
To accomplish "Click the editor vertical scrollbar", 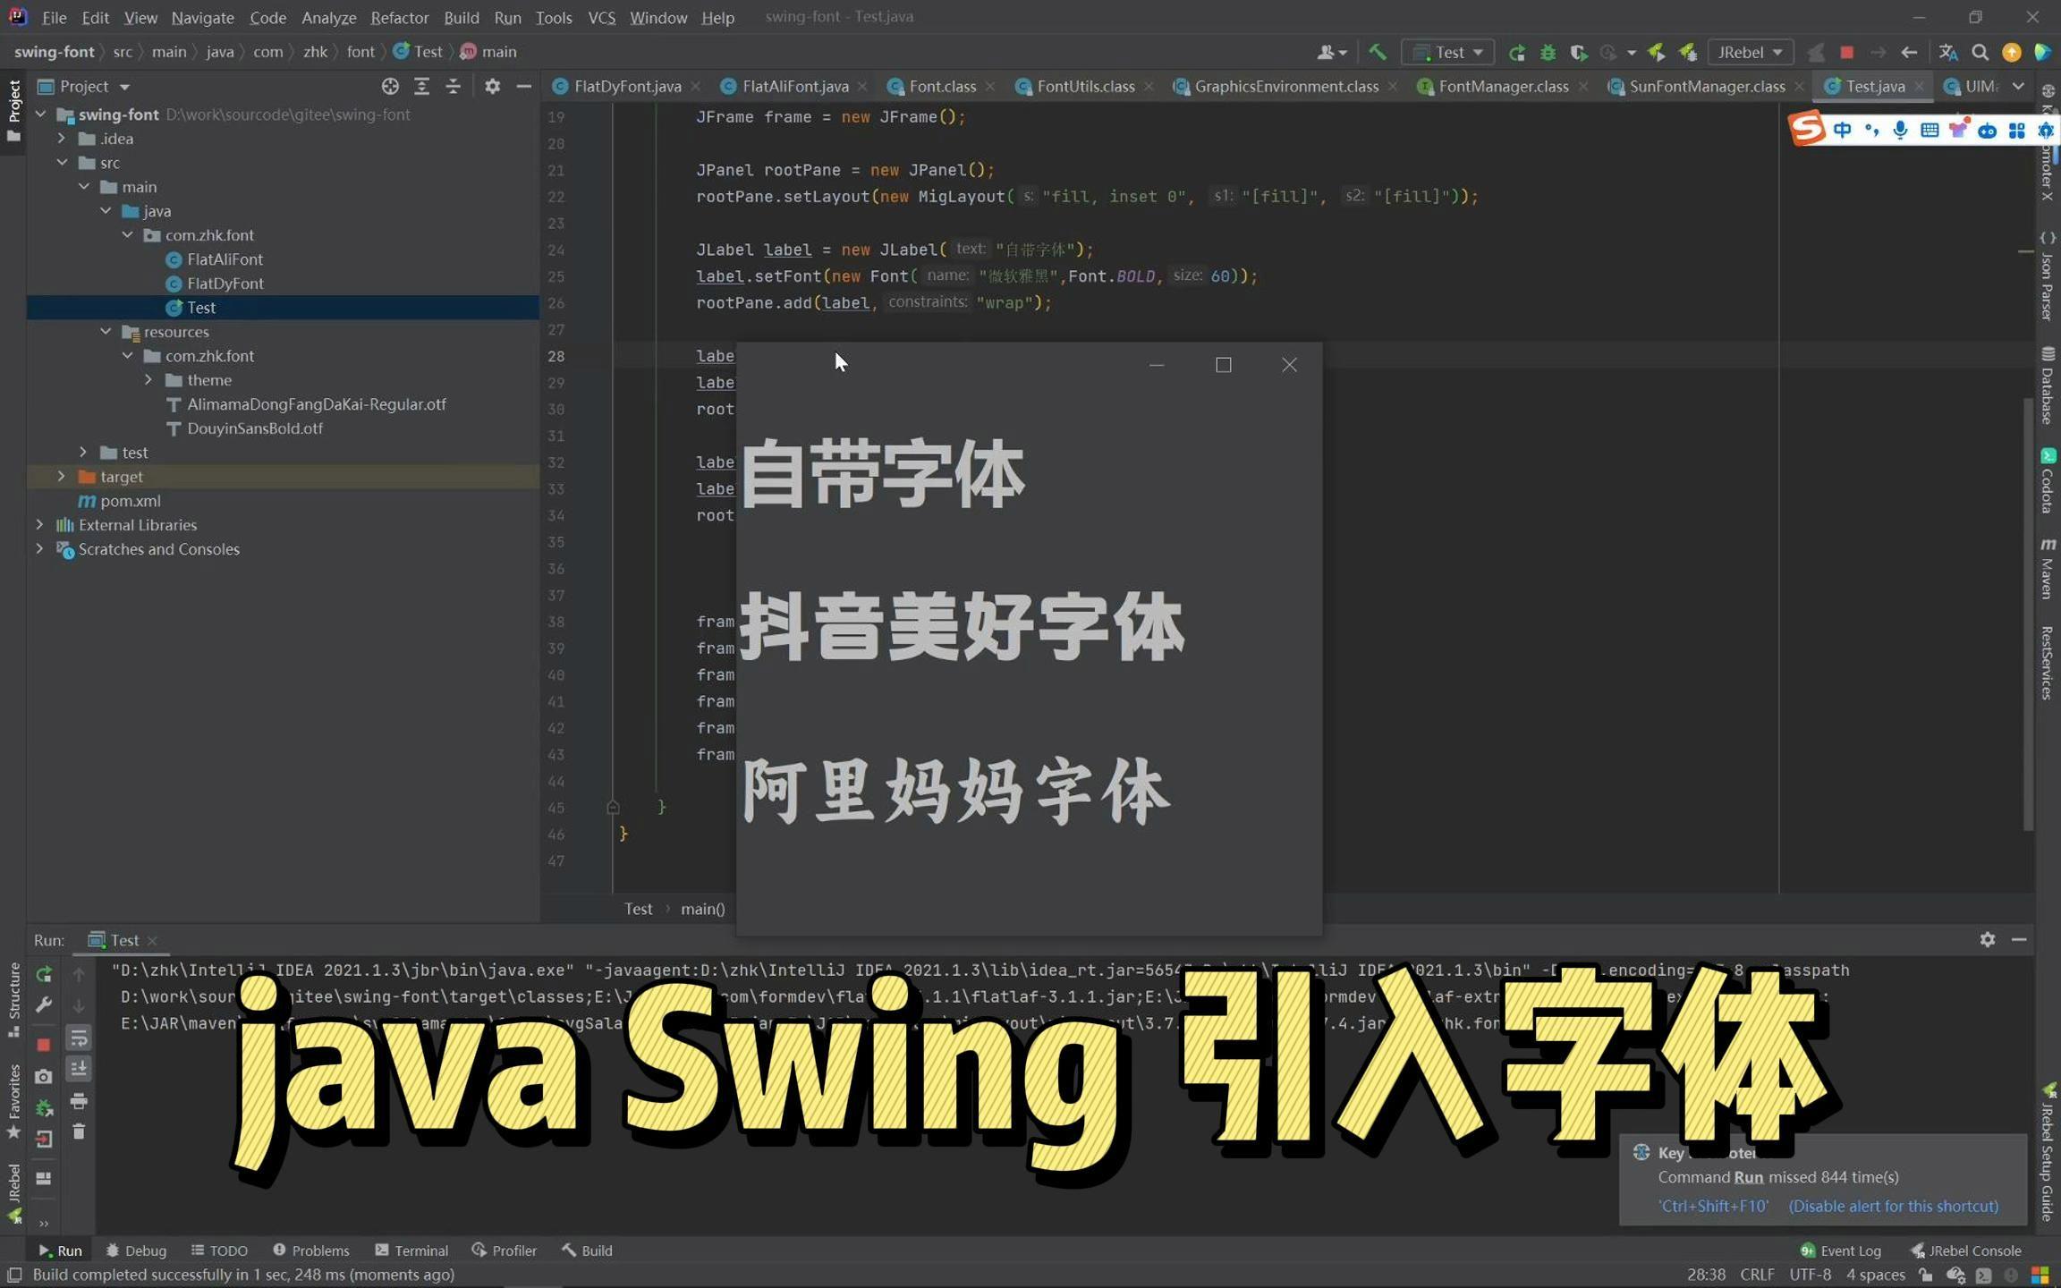I will pyautogui.click(x=2028, y=614).
